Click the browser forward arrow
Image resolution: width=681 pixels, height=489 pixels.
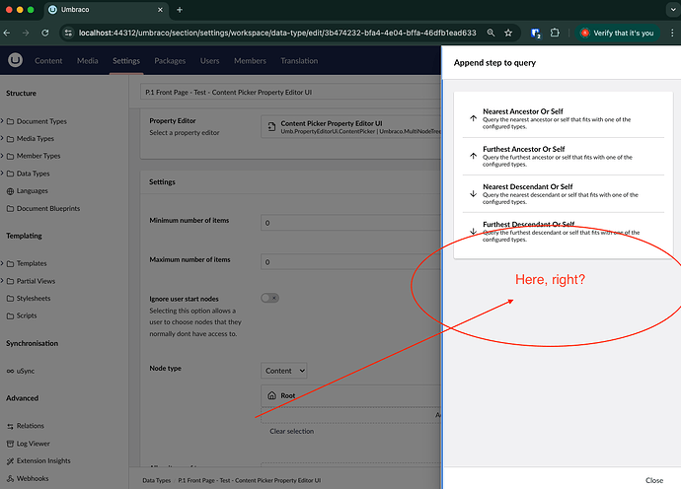pos(26,33)
